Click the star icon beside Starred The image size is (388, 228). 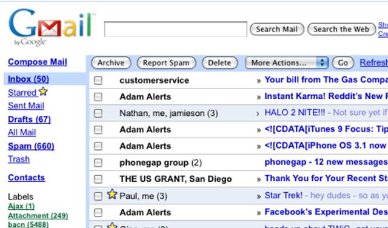coord(43,92)
